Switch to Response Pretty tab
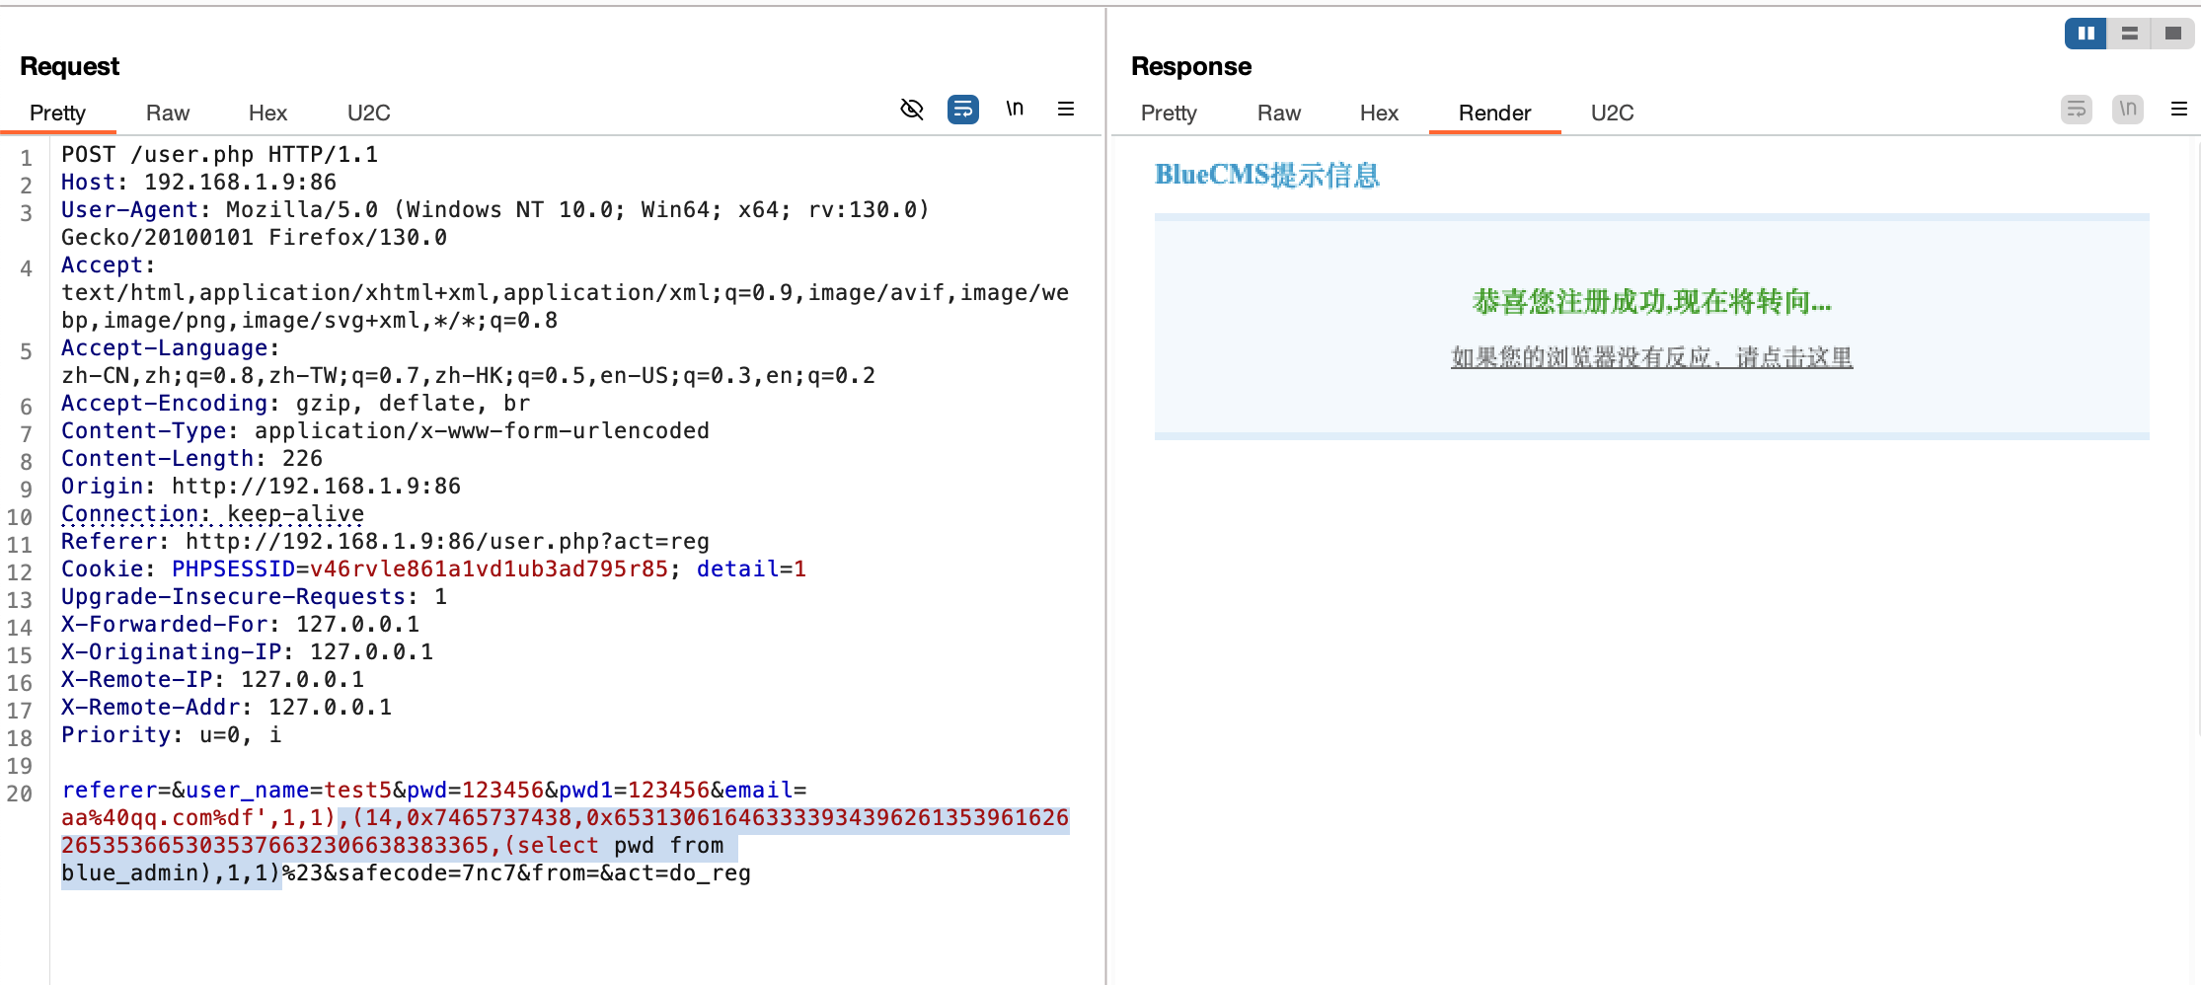 coord(1169,113)
